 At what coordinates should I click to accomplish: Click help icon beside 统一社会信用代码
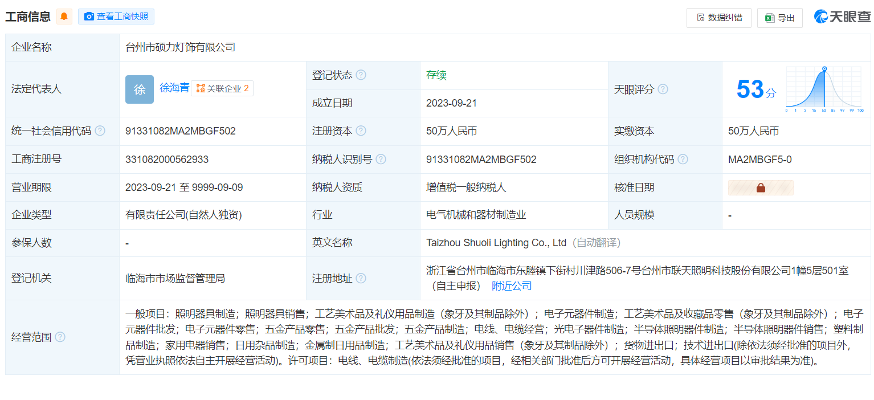click(100, 131)
